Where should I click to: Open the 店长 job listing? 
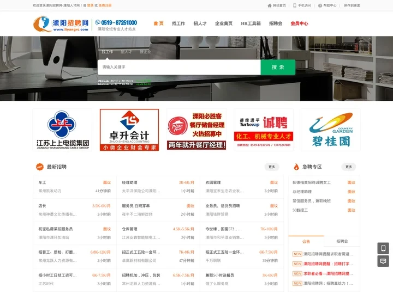click(42, 206)
